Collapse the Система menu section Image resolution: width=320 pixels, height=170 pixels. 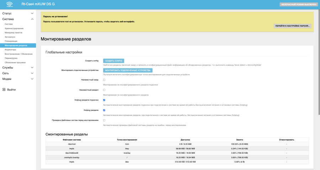tap(18, 19)
